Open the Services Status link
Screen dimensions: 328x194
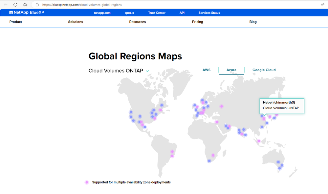[209, 13]
